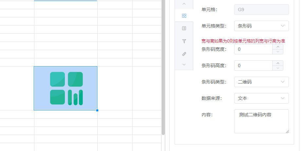Click the red hint text about 宽与高
This screenshot has width=302, height=151.
point(243,41)
